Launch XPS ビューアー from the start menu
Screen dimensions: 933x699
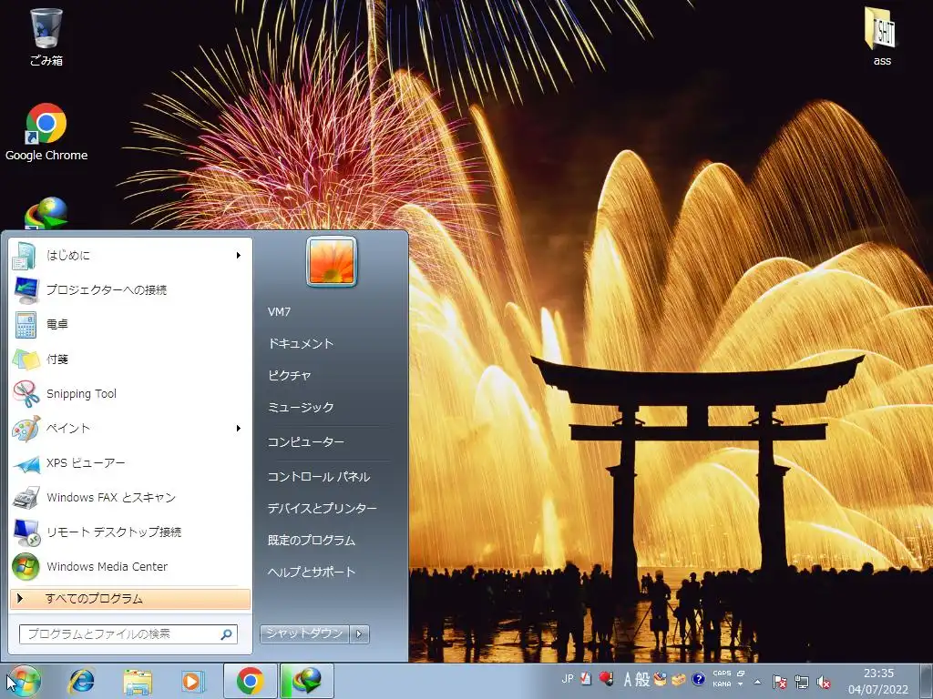pyautogui.click(x=129, y=463)
